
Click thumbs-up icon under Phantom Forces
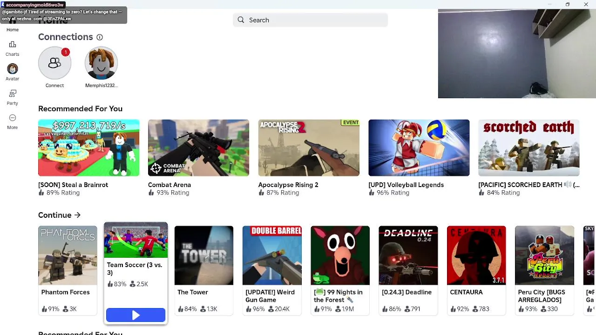(x=44, y=309)
